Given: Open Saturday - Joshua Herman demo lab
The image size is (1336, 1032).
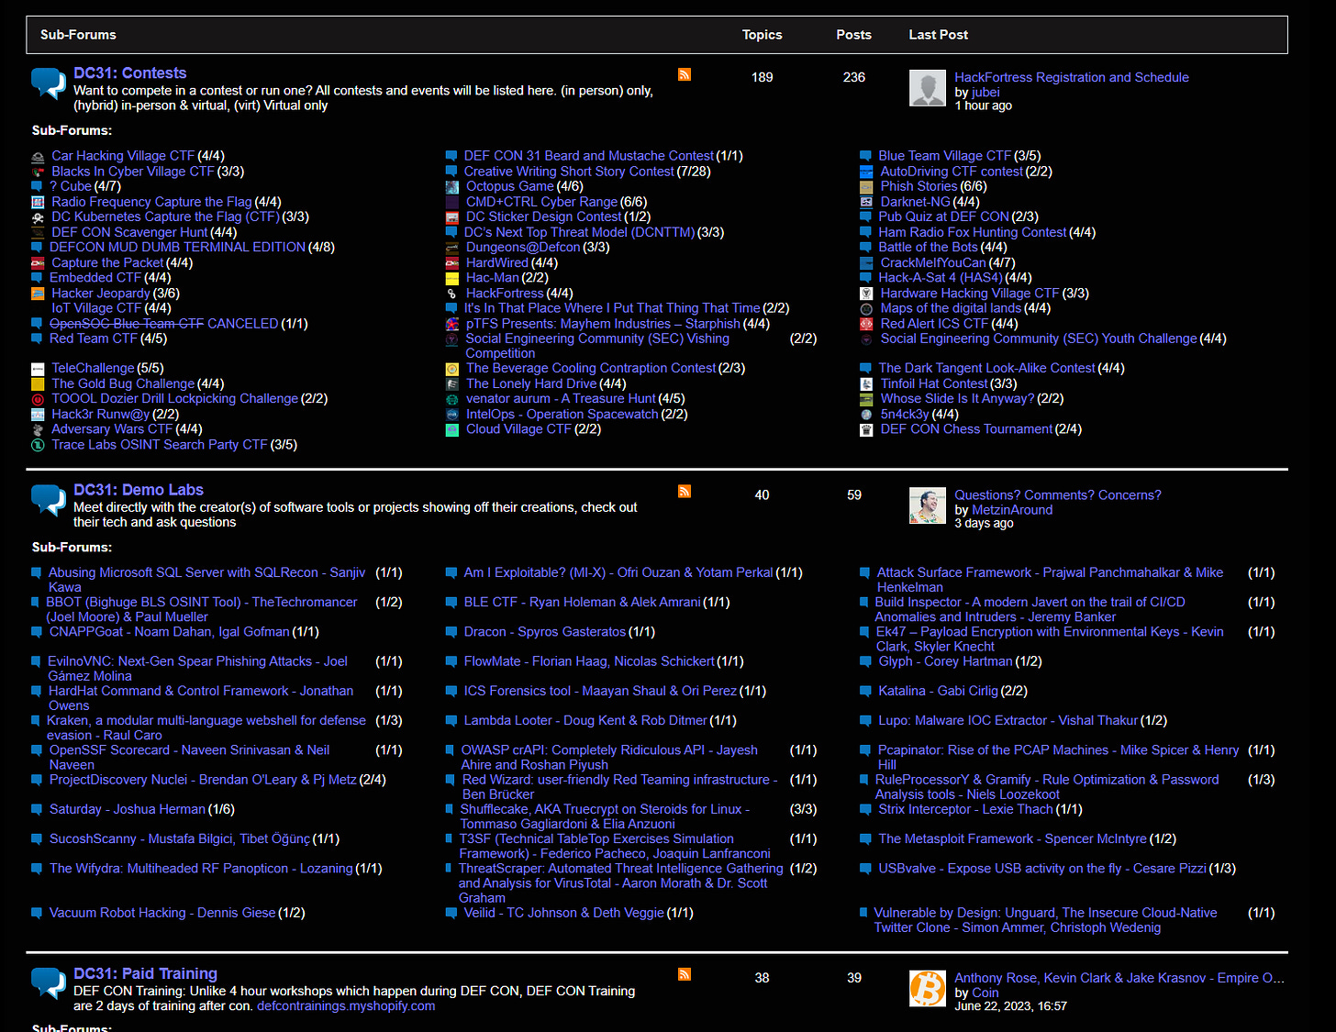Looking at the screenshot, I should [128, 809].
